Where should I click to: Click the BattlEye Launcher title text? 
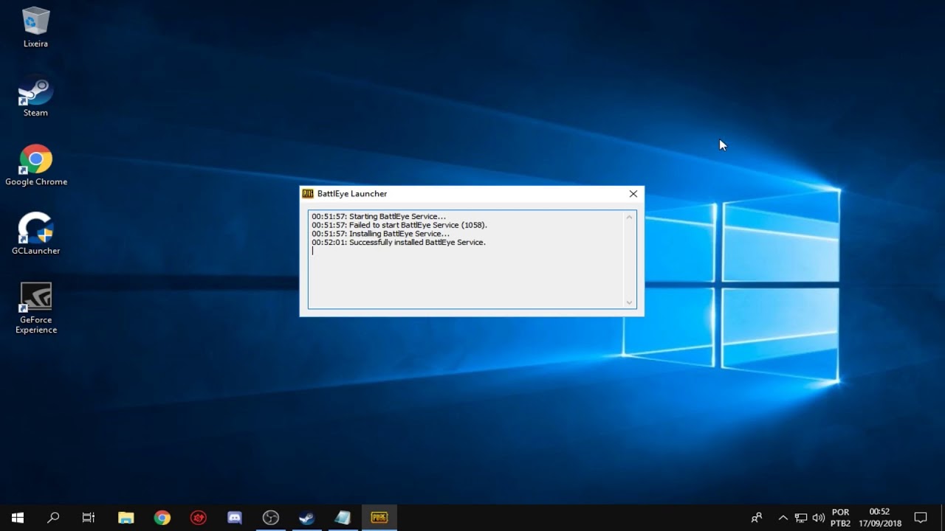point(352,194)
